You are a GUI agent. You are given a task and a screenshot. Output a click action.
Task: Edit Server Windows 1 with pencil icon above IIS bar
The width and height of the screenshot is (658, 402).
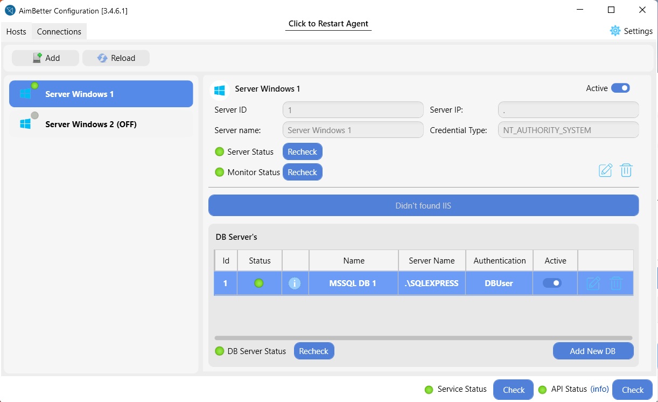click(x=605, y=170)
